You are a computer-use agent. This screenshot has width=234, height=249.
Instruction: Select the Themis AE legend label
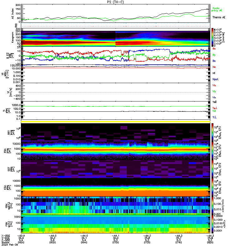(219, 17)
